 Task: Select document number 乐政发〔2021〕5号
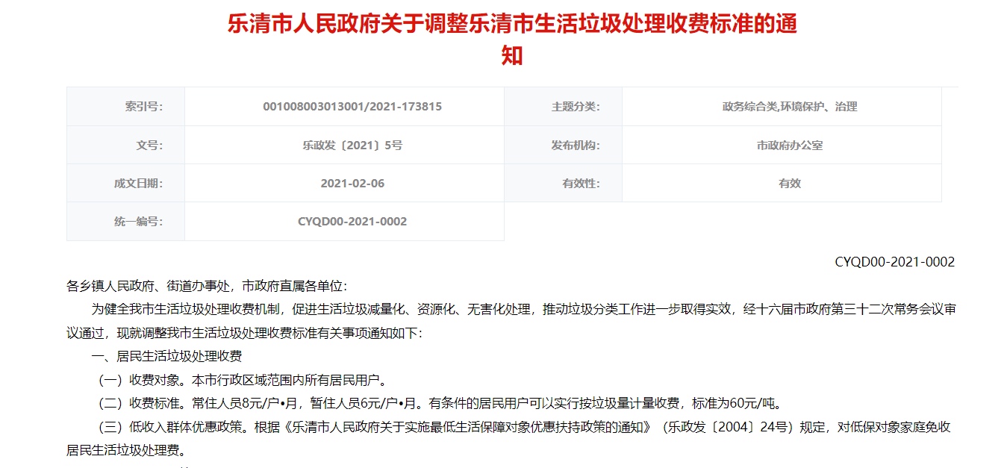[352, 146]
